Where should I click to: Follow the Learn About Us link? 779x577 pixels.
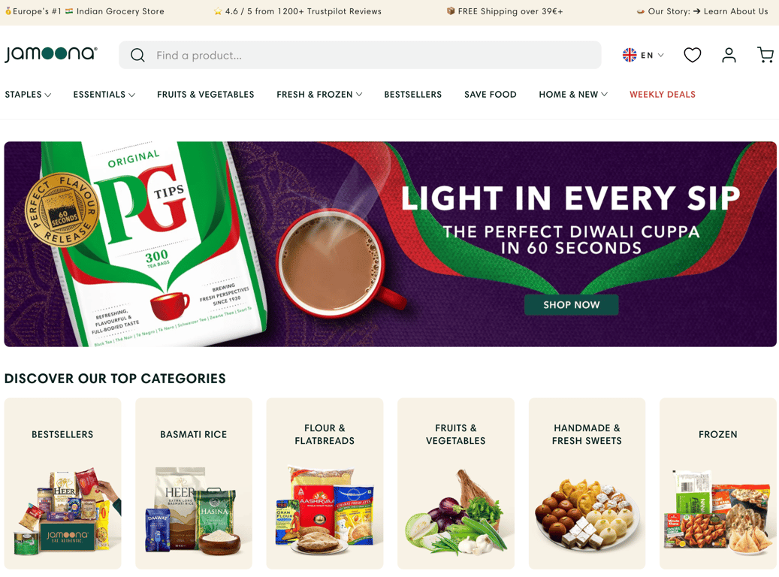[x=735, y=11]
